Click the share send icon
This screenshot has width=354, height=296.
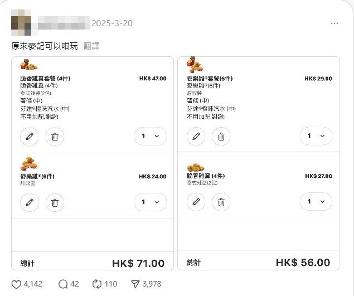(134, 284)
